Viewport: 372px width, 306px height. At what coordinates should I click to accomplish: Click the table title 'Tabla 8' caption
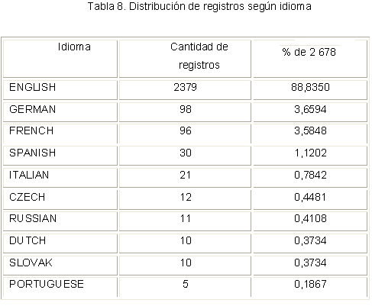click(x=199, y=7)
